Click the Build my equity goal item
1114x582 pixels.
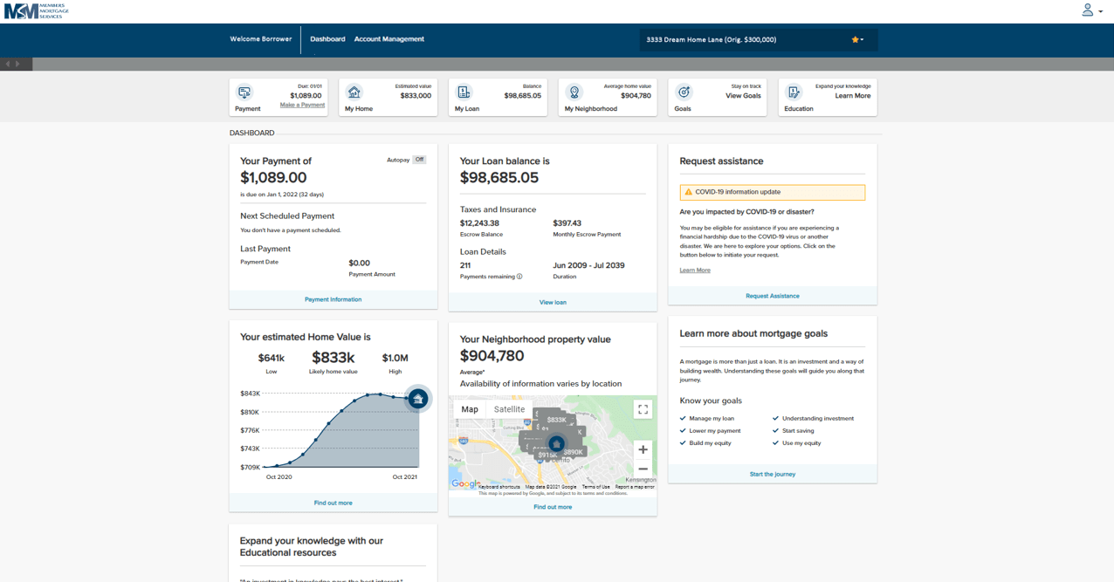point(705,443)
